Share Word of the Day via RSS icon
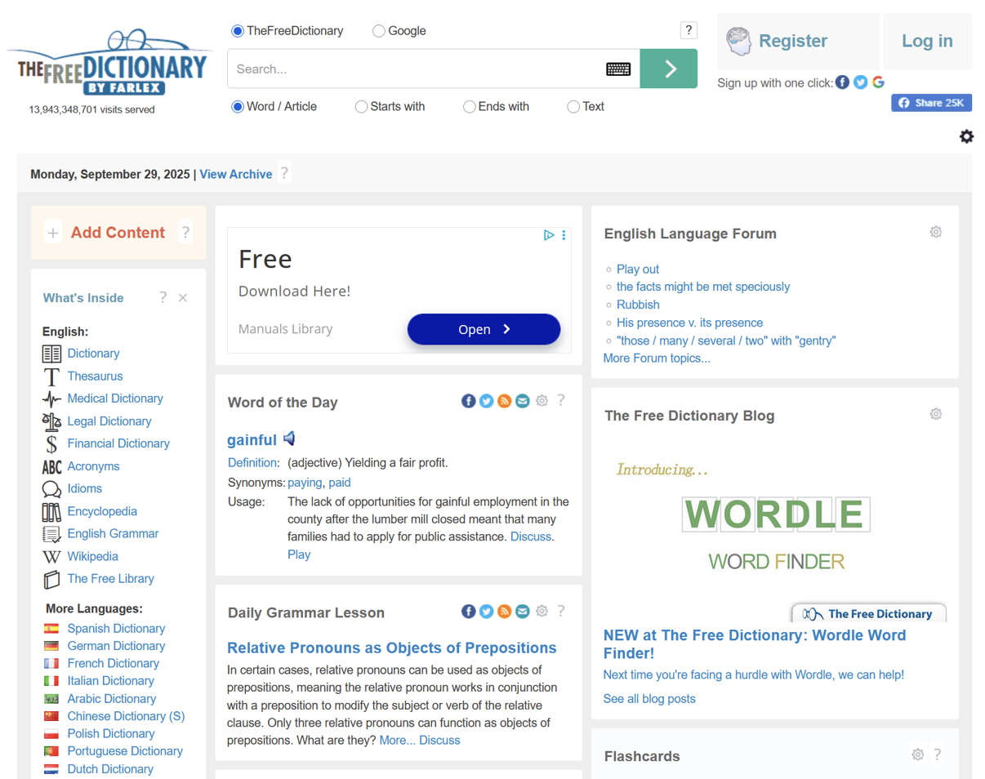This screenshot has width=985, height=779. pyautogui.click(x=505, y=401)
